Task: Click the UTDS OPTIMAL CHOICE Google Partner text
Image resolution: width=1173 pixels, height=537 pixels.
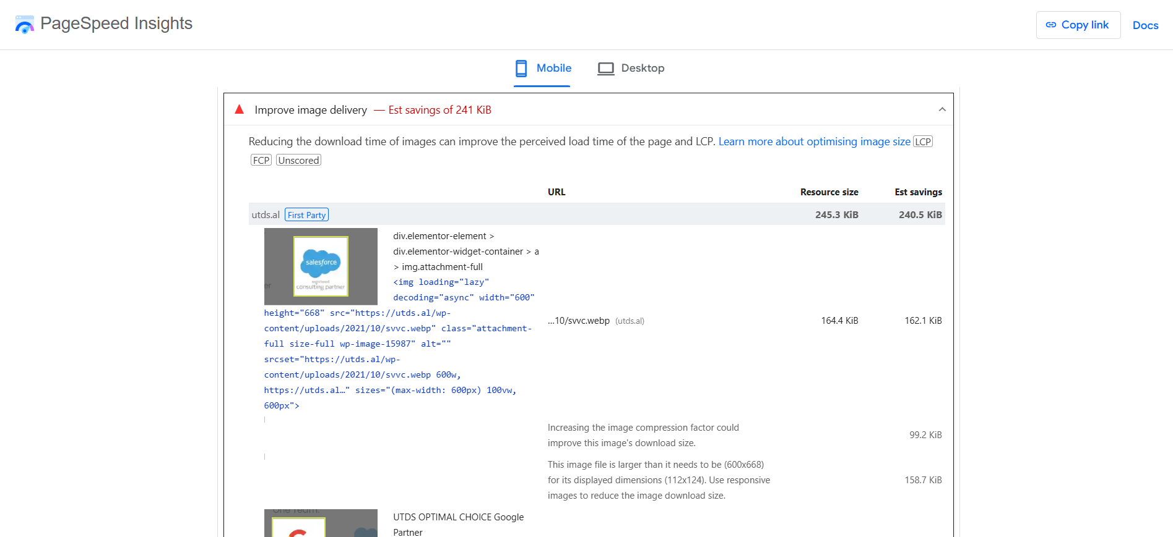Action: (458, 525)
